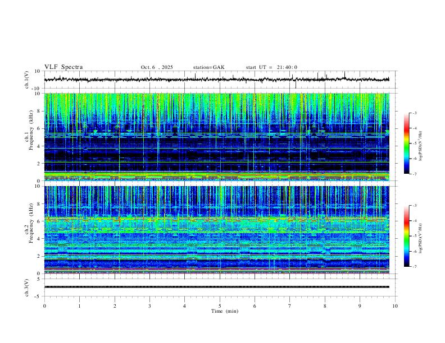Click the ch.1 voltage waveform trace
Screen dimensions: 445x343
(x=216, y=80)
